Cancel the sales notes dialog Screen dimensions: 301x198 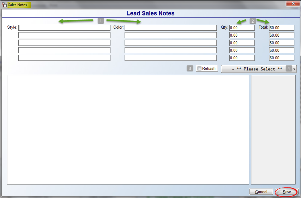point(261,192)
